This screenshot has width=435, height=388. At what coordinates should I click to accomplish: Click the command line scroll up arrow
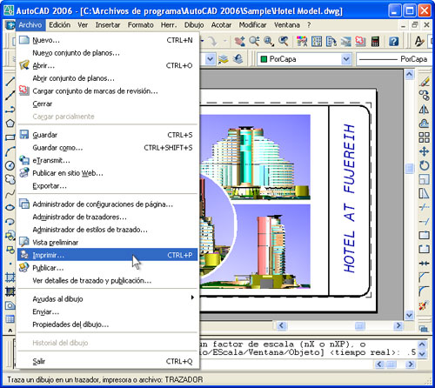[422, 345]
